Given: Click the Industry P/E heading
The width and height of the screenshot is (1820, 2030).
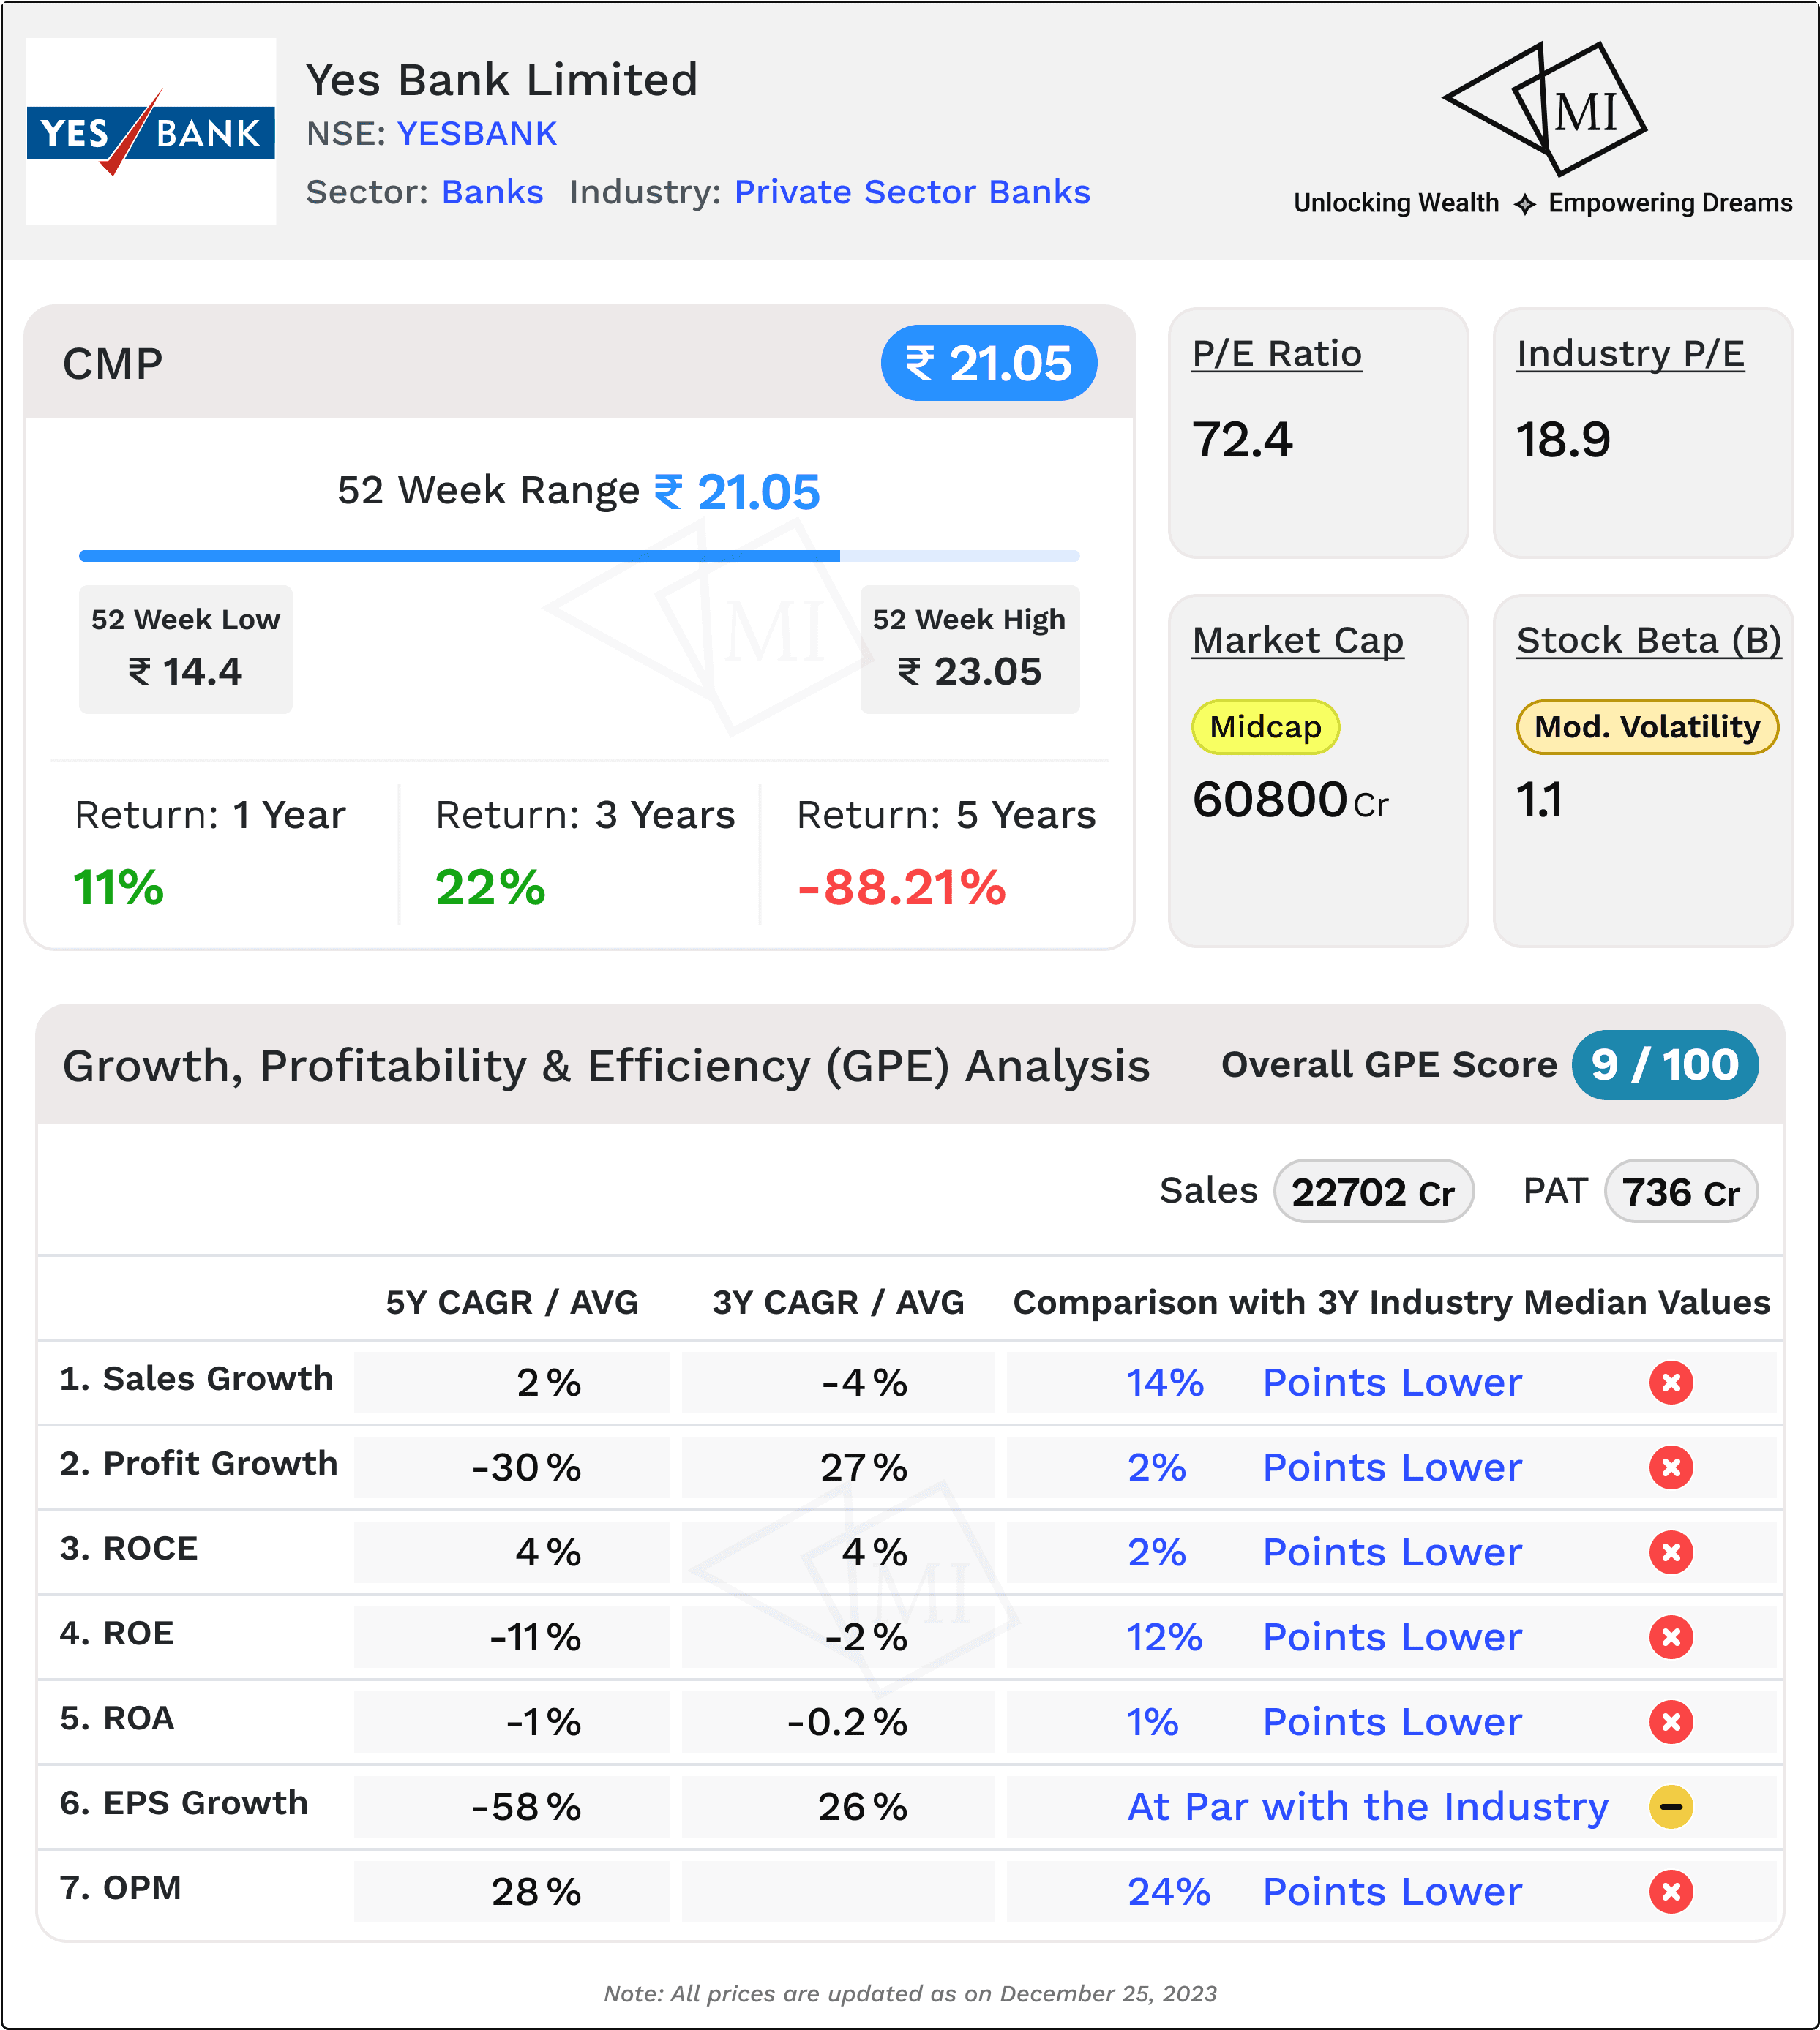Looking at the screenshot, I should (1630, 354).
